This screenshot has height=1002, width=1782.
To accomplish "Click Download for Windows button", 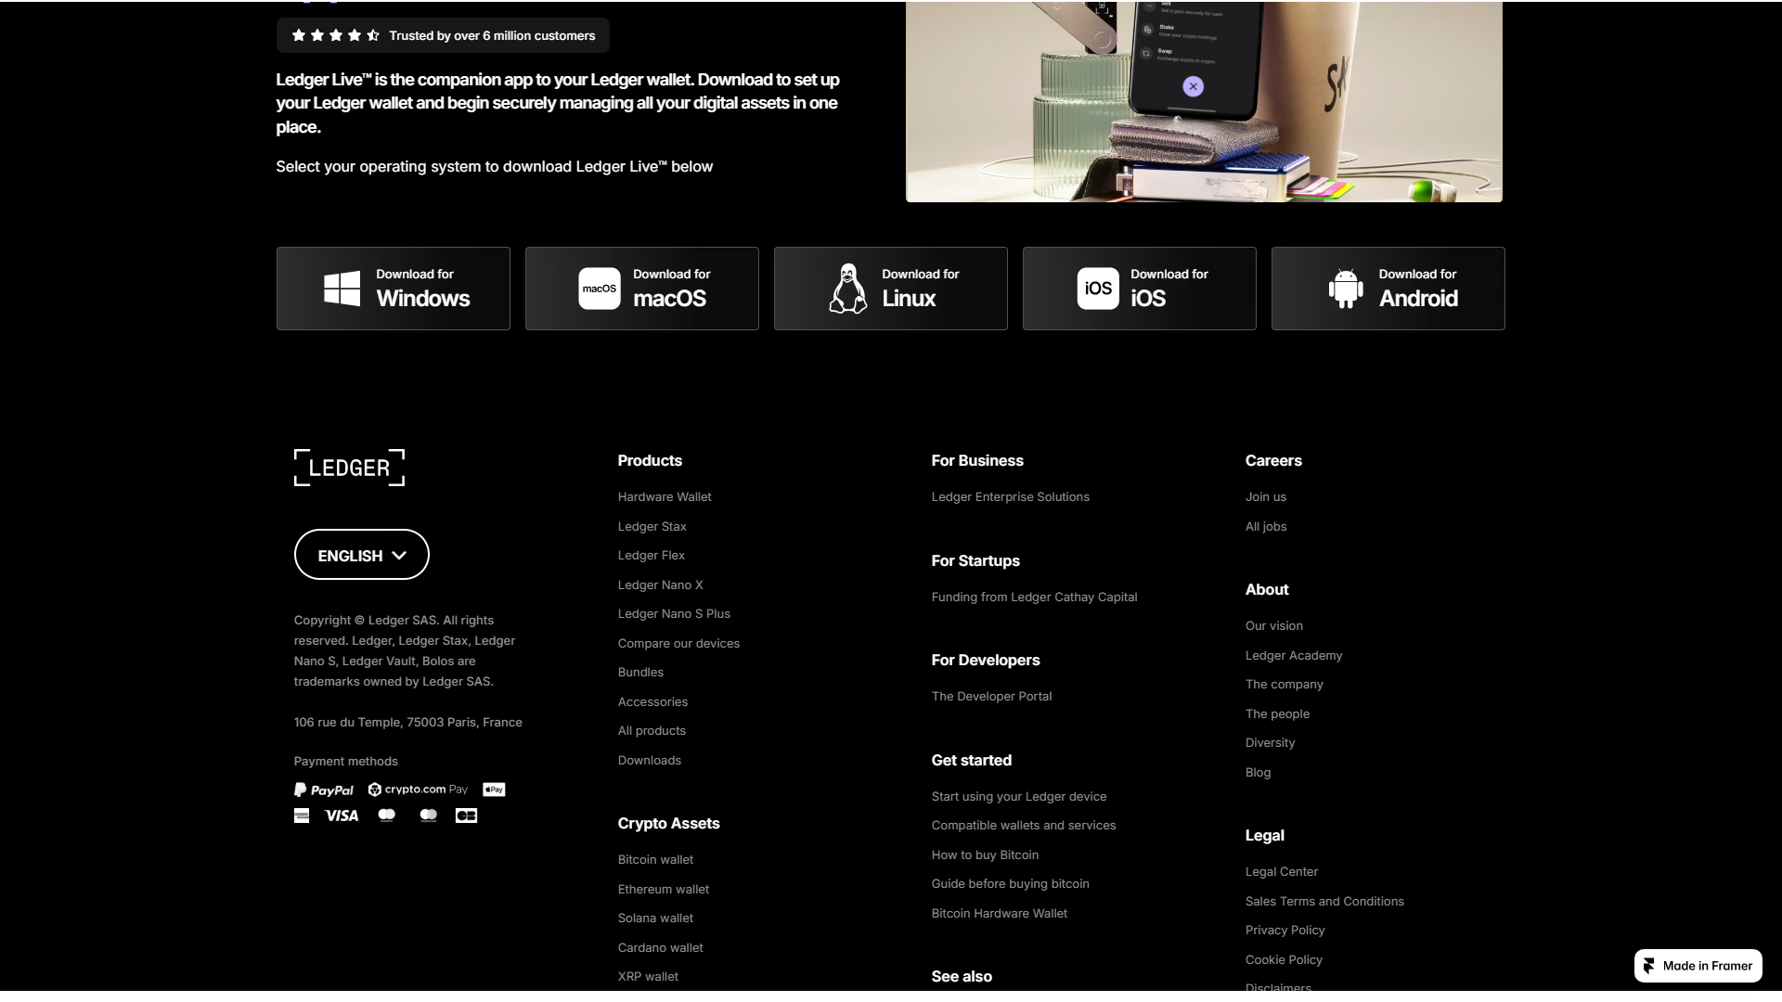I will point(394,289).
